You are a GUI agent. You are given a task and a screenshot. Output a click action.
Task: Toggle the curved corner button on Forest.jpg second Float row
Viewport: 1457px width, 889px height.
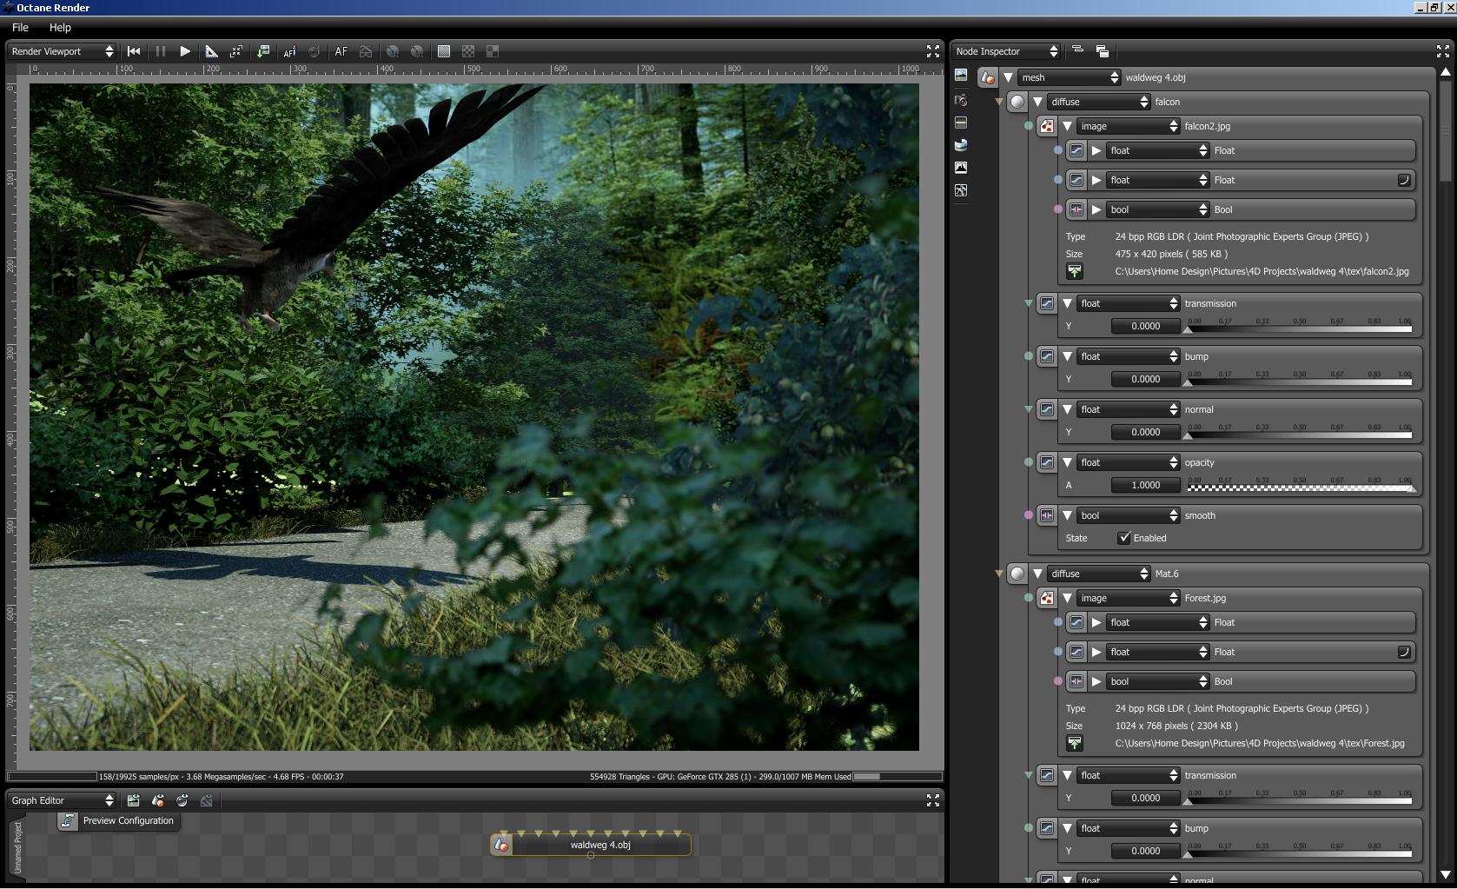(x=1403, y=652)
